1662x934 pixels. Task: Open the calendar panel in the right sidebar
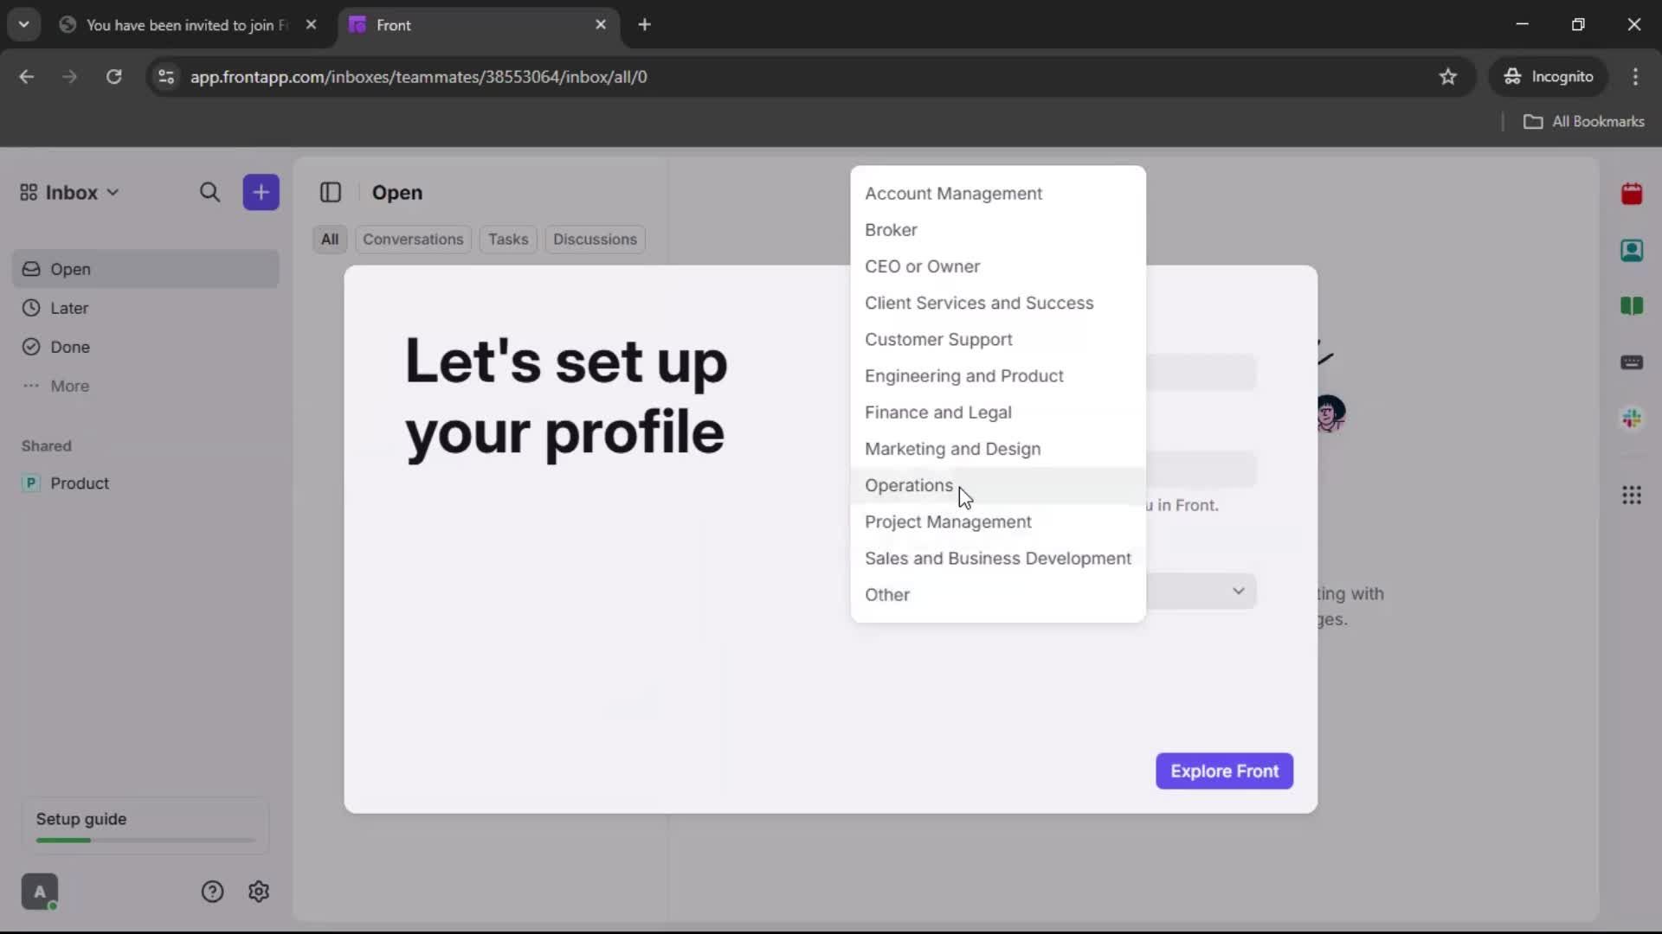coord(1633,193)
